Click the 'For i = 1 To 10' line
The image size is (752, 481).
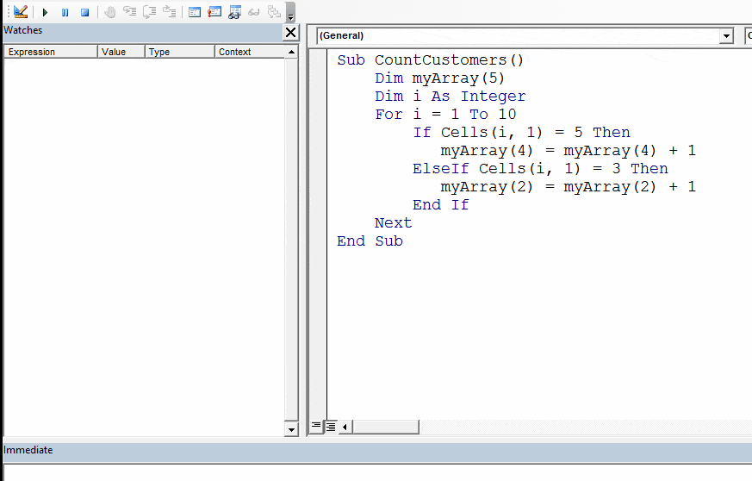click(x=445, y=115)
